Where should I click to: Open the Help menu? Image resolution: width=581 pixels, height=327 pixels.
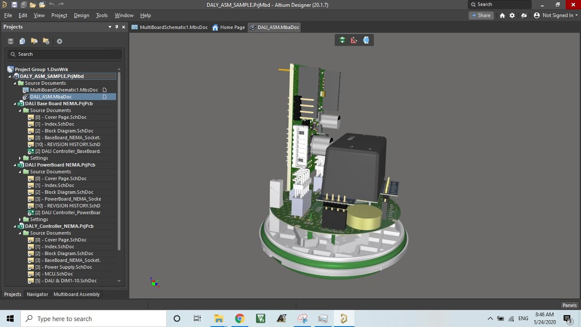(x=145, y=15)
